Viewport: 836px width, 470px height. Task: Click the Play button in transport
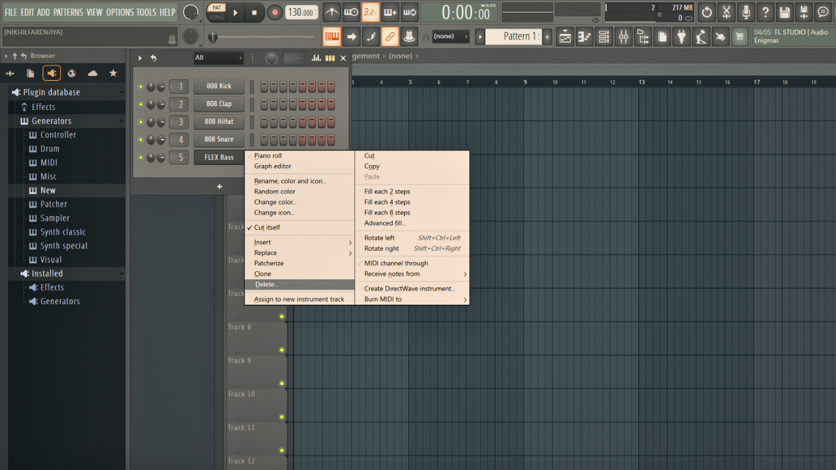click(235, 12)
